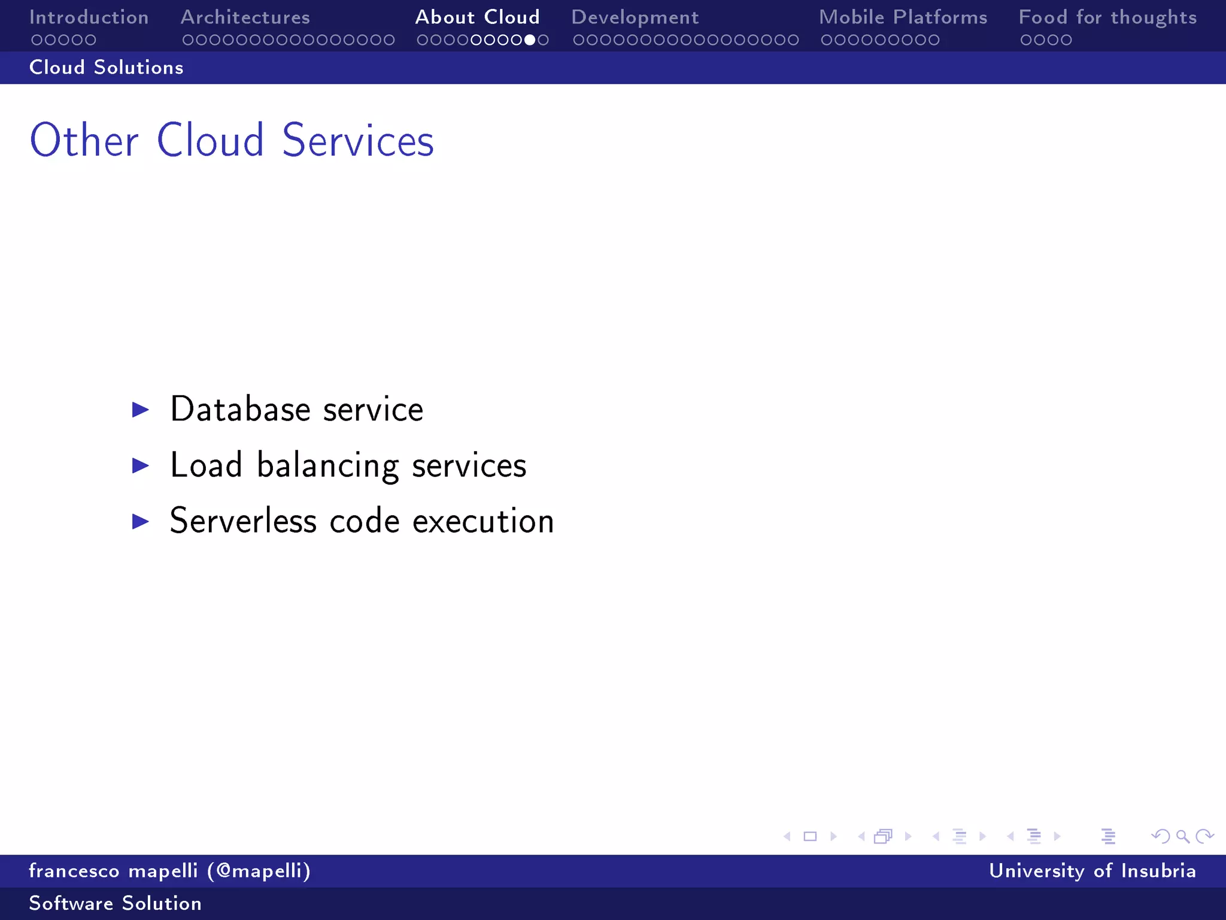Open the Development section
The width and height of the screenshot is (1226, 920).
(x=635, y=17)
